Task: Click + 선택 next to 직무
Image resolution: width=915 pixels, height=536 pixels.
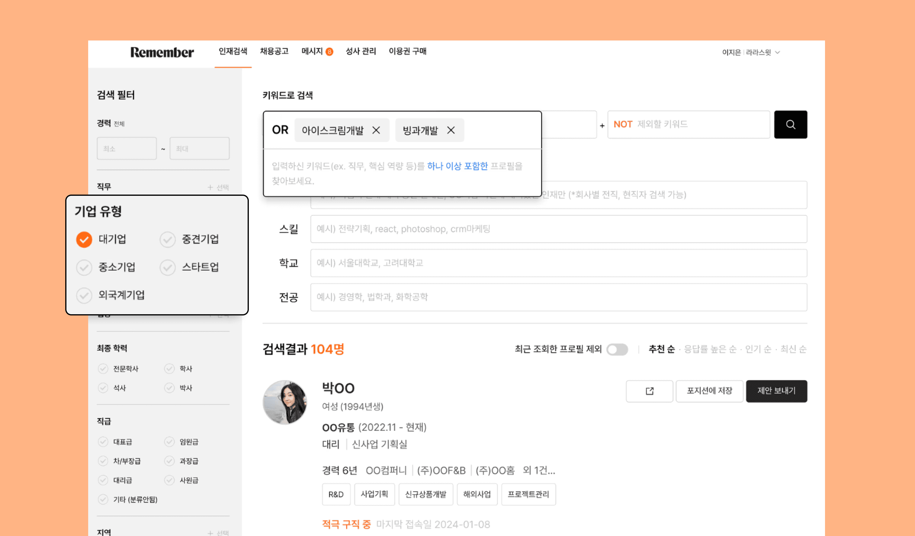Action: [x=218, y=187]
